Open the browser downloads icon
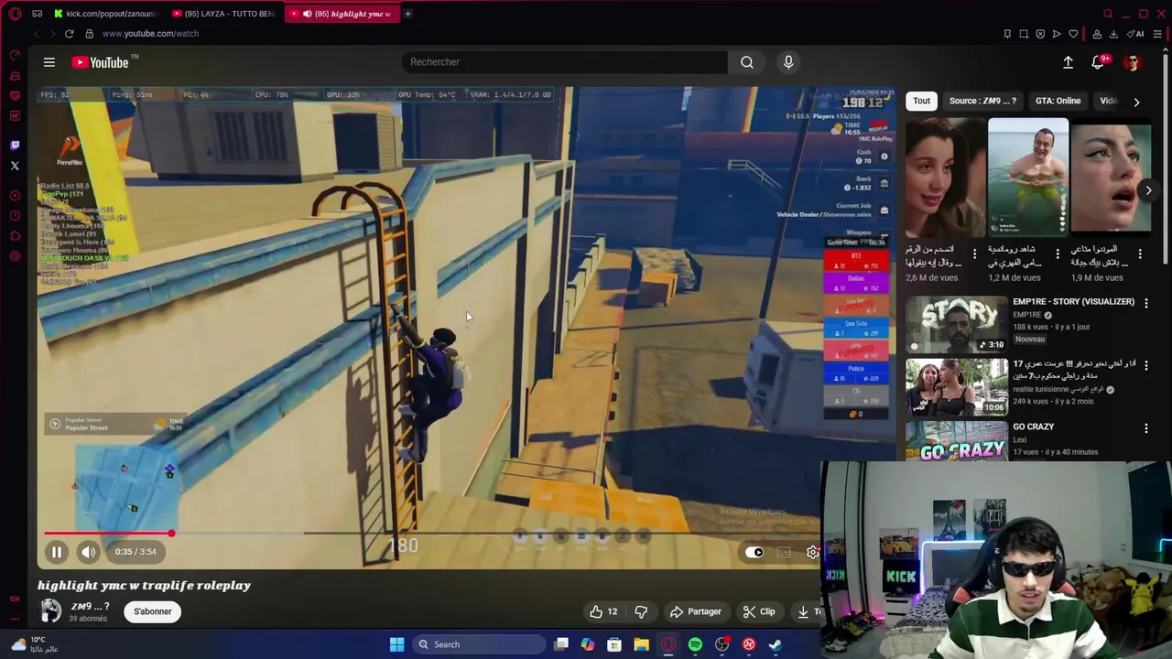This screenshot has width=1172, height=659. pyautogui.click(x=1113, y=34)
